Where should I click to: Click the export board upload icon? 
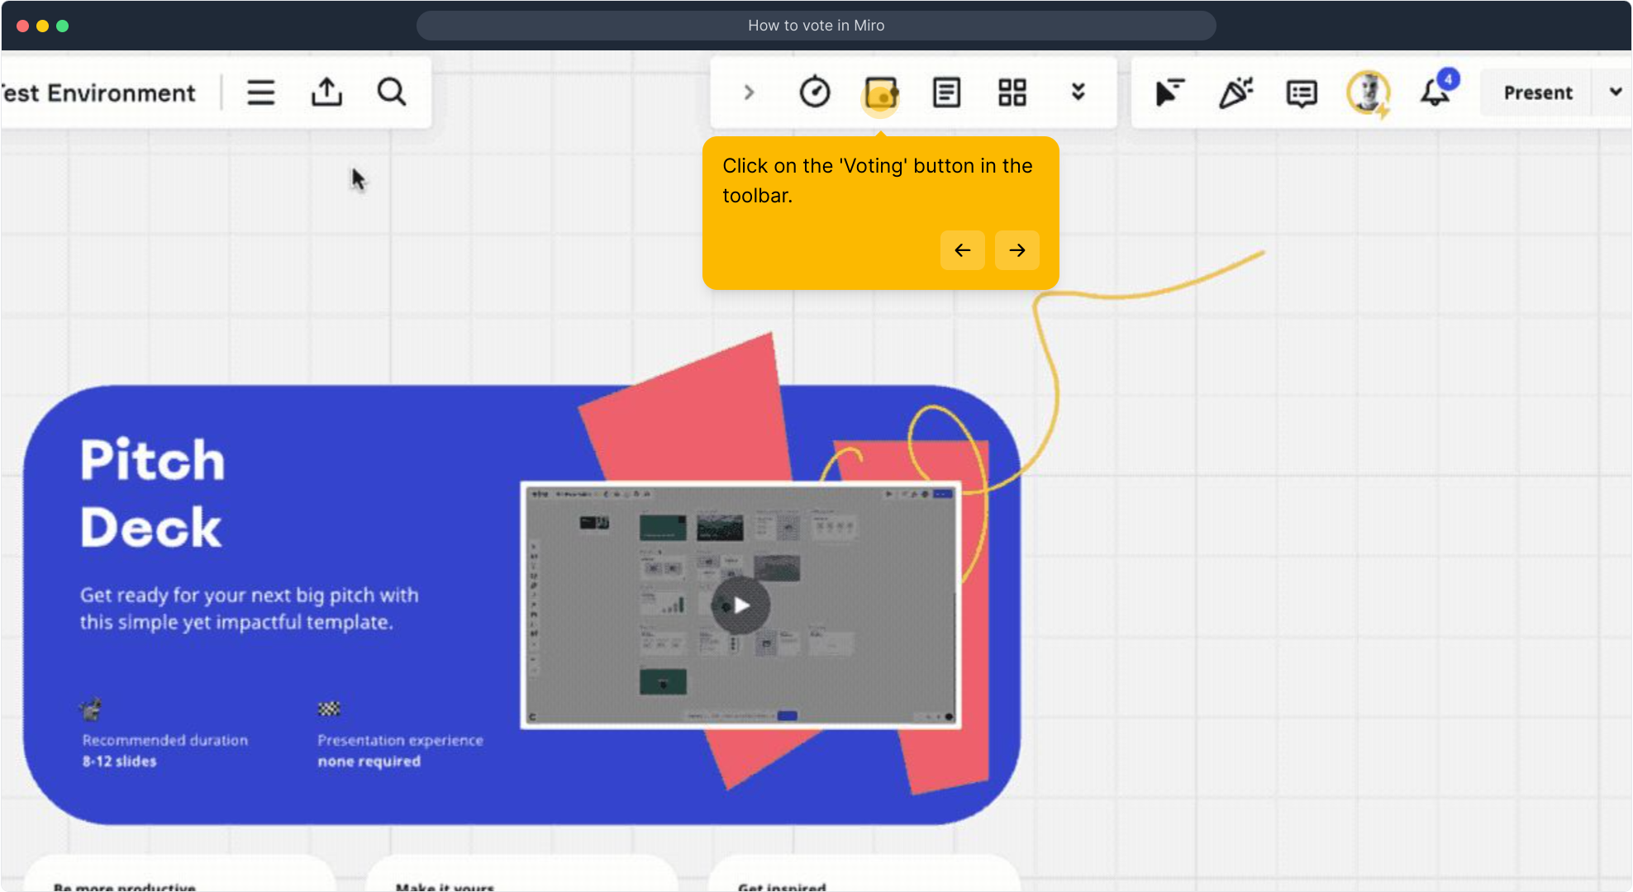[x=326, y=93]
